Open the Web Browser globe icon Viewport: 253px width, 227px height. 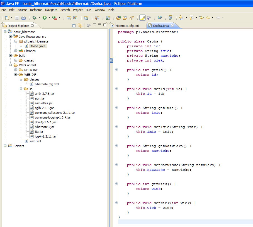click(x=160, y=18)
